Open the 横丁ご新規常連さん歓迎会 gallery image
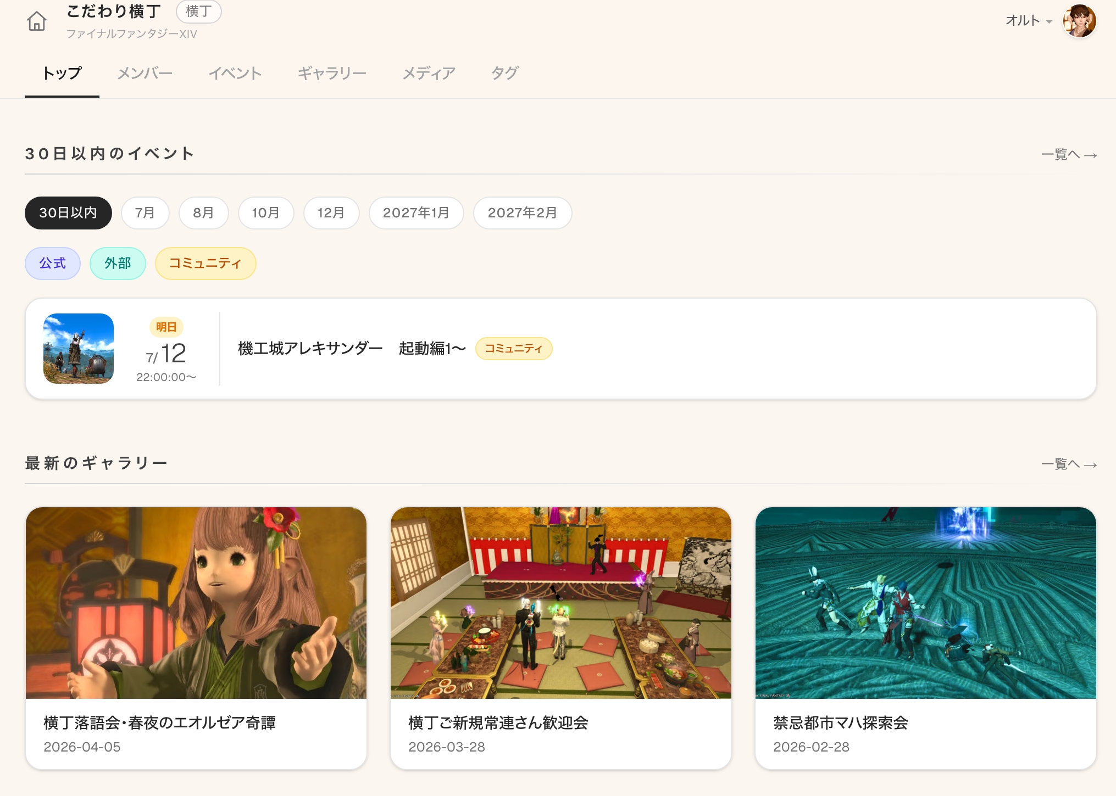 (561, 603)
